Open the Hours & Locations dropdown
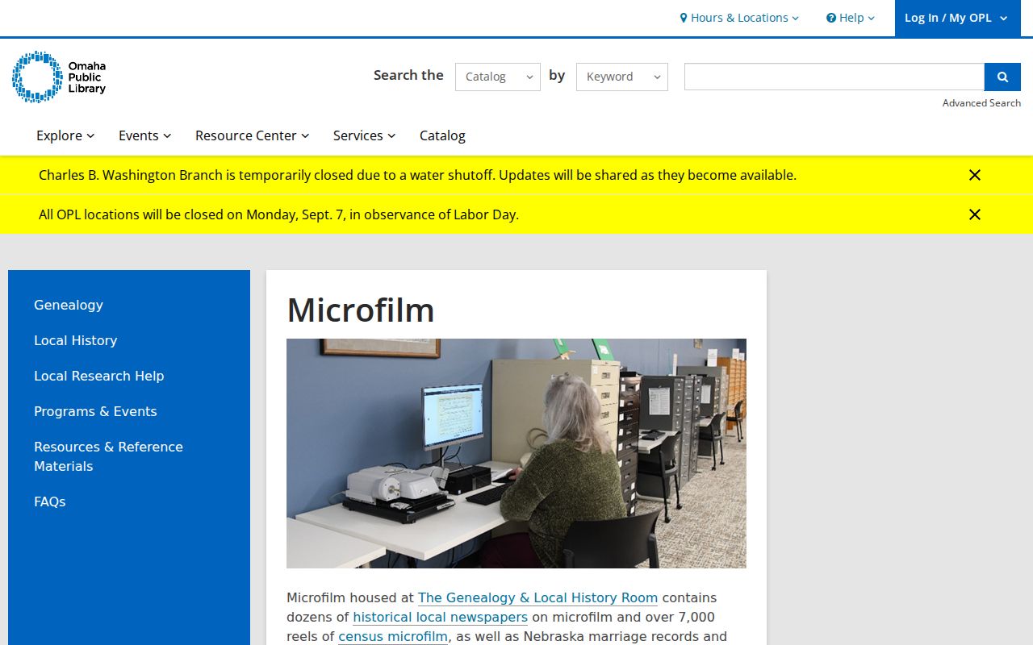Viewport: 1033px width, 645px height. (739, 18)
